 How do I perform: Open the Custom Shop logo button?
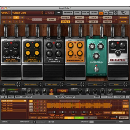pos(123,13)
